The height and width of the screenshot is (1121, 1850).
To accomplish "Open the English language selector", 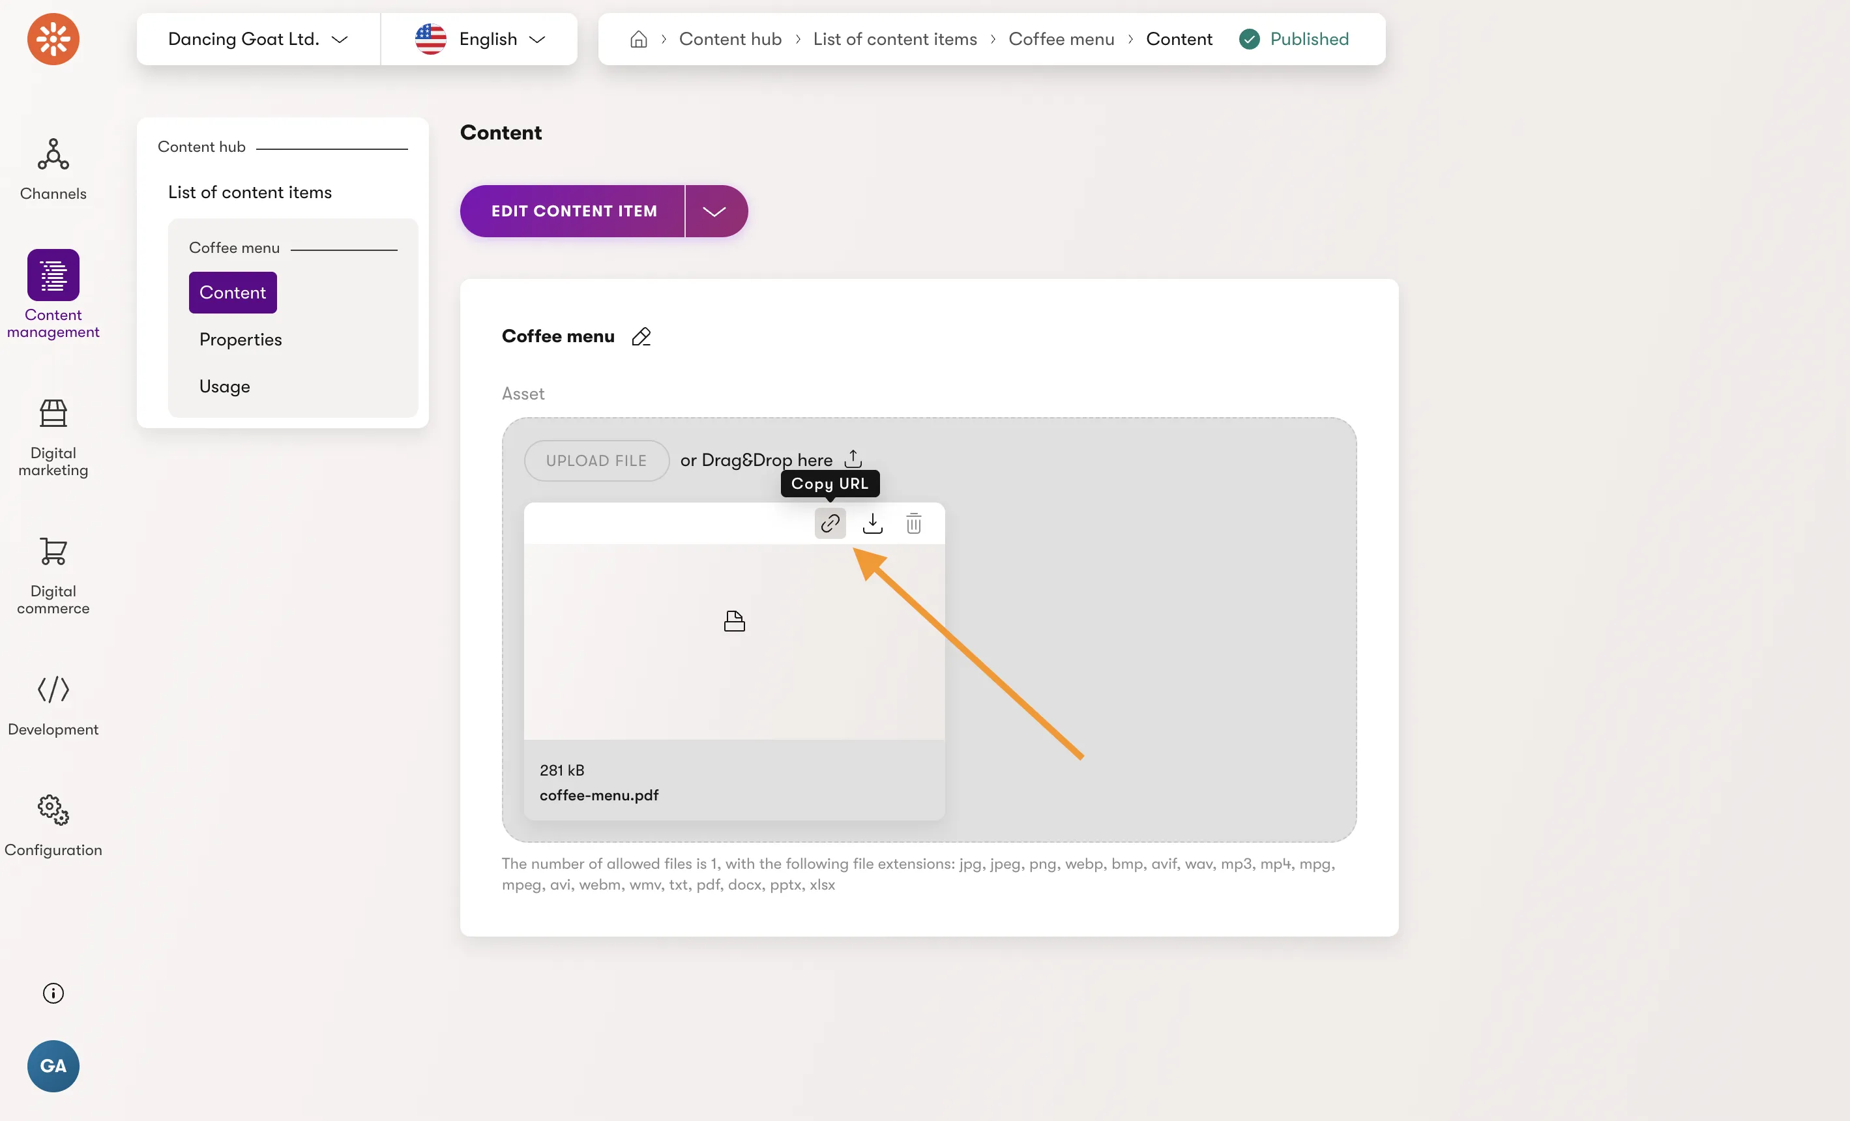I will point(480,39).
